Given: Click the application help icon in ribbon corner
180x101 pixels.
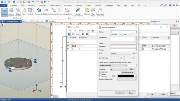Looking at the screenshot, I should click(x=166, y=5).
